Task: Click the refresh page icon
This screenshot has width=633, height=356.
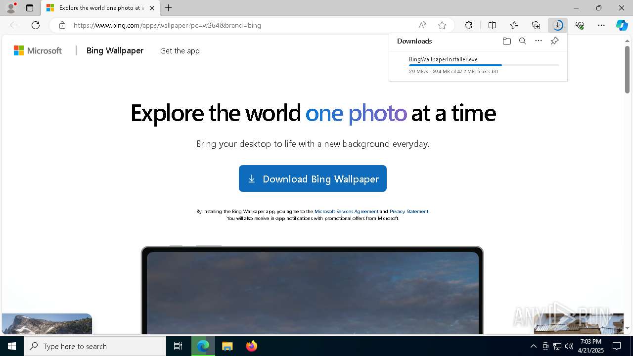Action: tap(36, 25)
